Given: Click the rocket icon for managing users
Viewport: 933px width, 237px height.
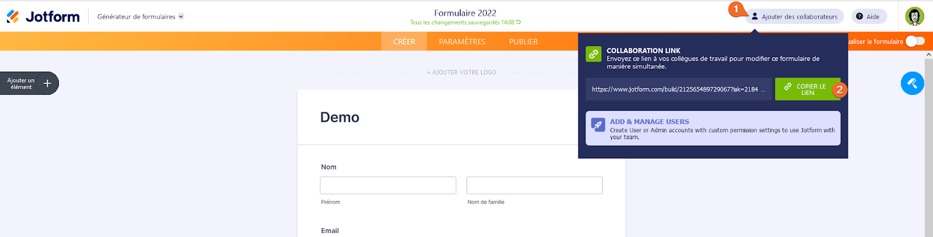Looking at the screenshot, I should [x=598, y=125].
